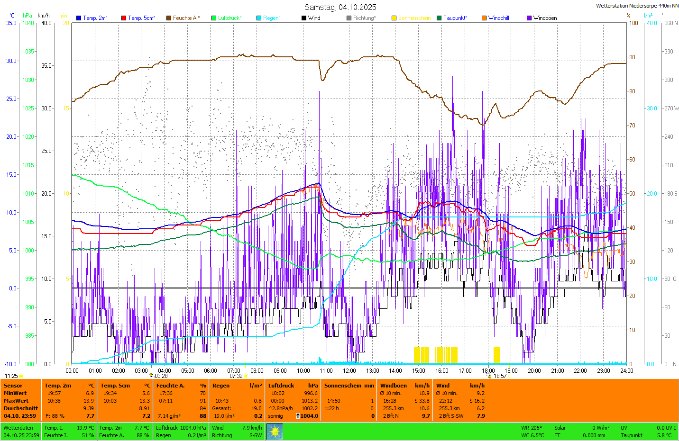Select the Sensor column header
The height and width of the screenshot is (441, 679).
click(13, 386)
